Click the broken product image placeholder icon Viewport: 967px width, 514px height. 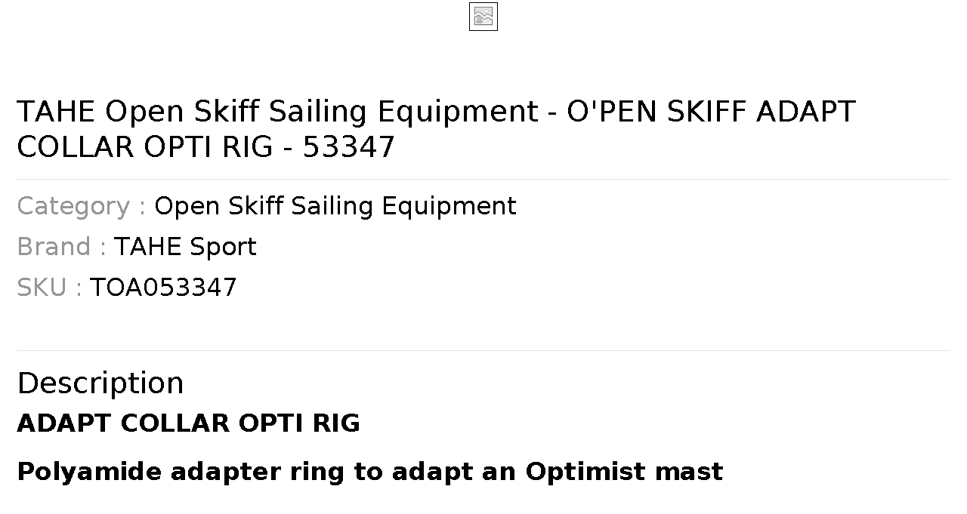pyautogui.click(x=483, y=17)
